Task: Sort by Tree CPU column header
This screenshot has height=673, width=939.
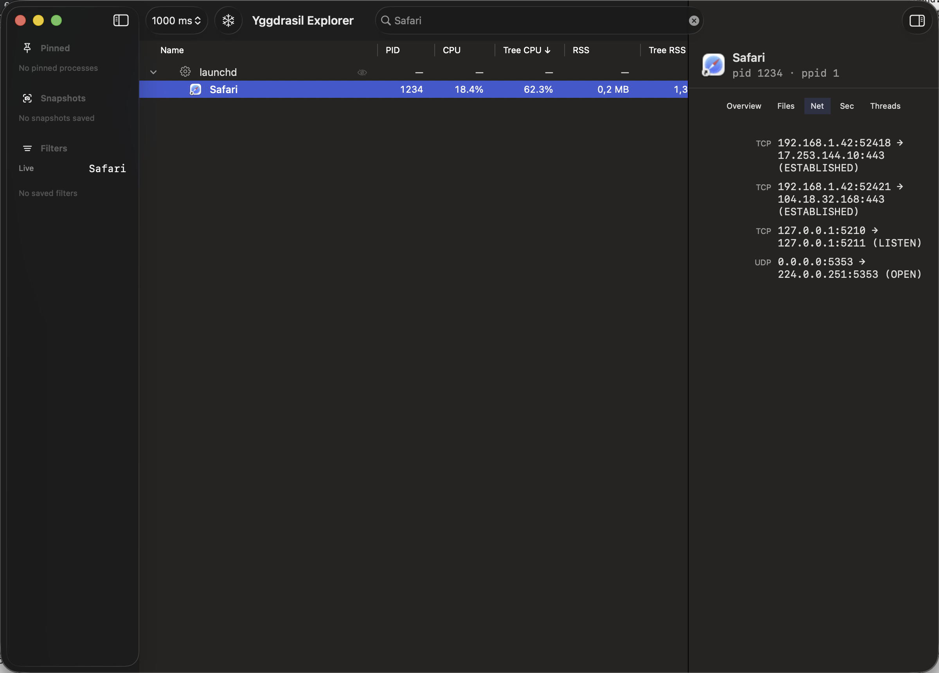Action: 526,50
